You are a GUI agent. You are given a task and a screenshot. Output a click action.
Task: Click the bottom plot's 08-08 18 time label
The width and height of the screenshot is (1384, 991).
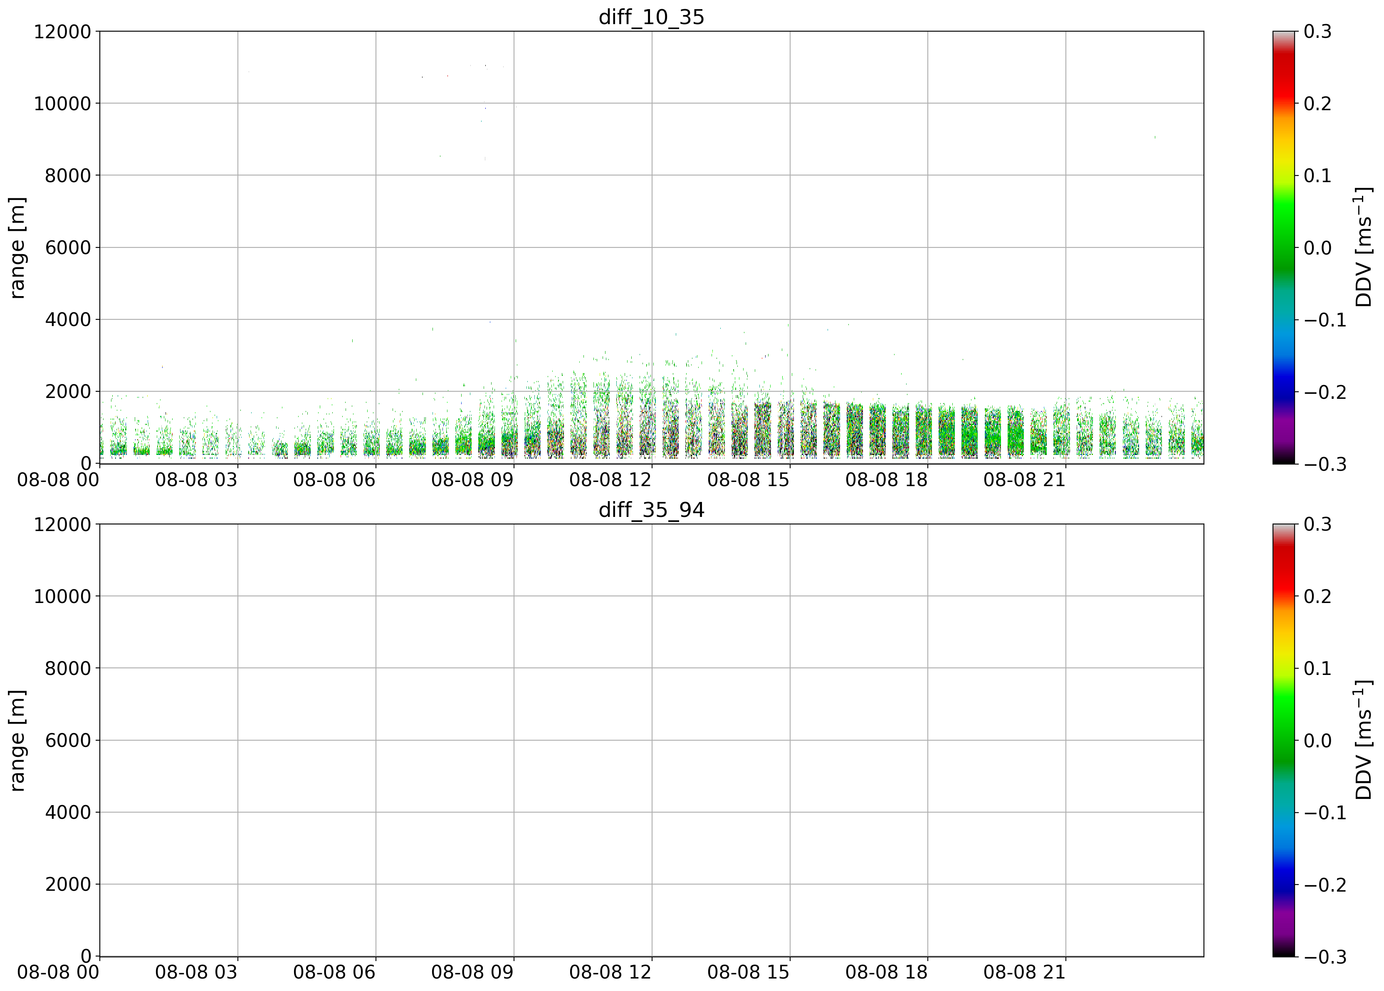886,973
